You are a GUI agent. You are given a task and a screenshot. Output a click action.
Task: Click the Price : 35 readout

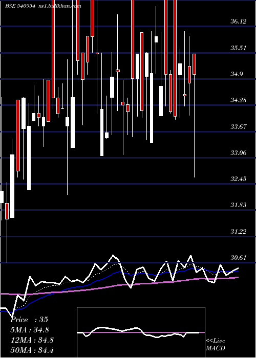coord(29,320)
